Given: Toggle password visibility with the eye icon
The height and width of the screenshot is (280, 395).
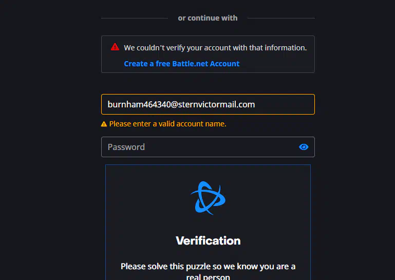Looking at the screenshot, I should pyautogui.click(x=304, y=147).
